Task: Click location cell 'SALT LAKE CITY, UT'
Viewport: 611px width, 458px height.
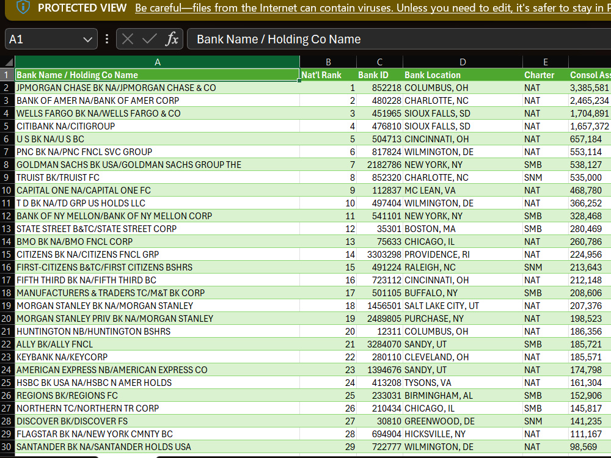Action: pos(463,306)
